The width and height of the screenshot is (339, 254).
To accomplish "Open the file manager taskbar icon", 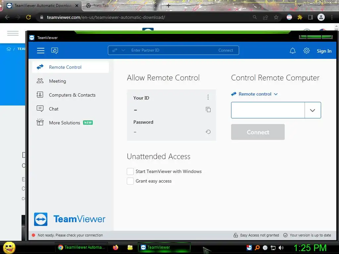I will click(x=130, y=247).
